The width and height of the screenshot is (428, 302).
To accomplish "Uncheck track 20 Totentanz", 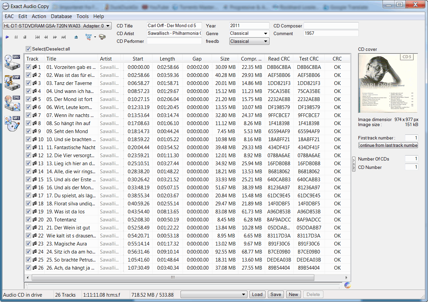I will pos(28,220).
